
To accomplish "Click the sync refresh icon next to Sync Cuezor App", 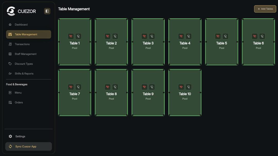I will click(x=10, y=146).
